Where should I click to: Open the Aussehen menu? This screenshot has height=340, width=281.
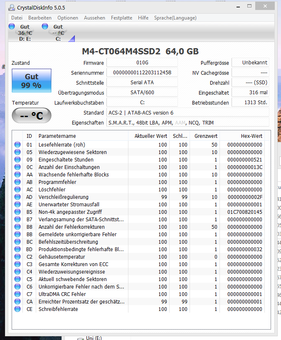point(94,18)
